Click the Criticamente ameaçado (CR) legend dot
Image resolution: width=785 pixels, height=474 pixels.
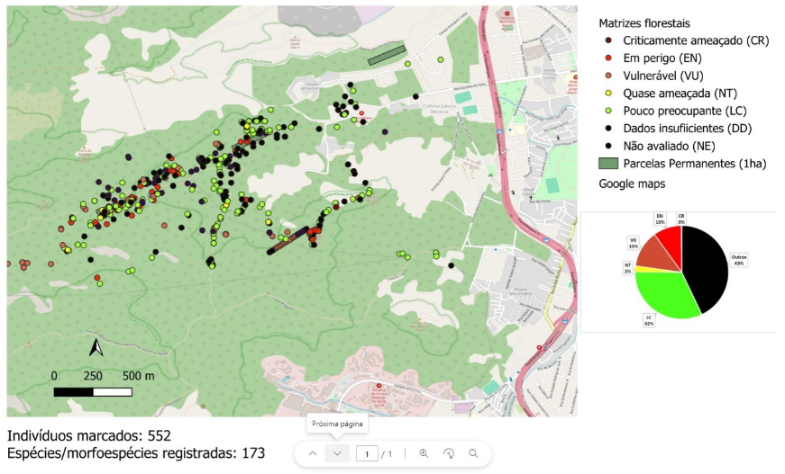click(608, 40)
